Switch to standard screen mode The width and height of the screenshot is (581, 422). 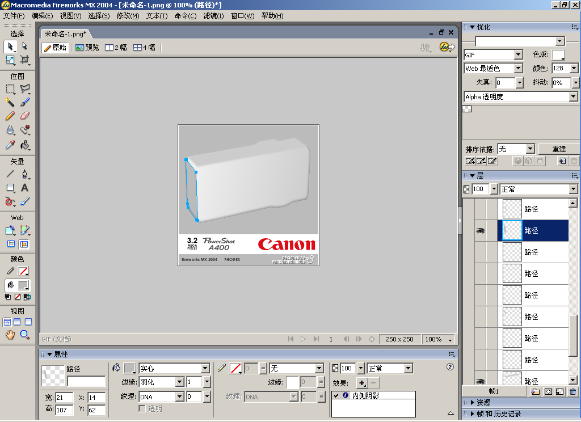pyautogui.click(x=7, y=322)
